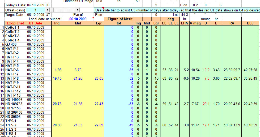Select the GJ 436 exoplanet cell
The height and width of the screenshot is (137, 260).
pos(15,44)
